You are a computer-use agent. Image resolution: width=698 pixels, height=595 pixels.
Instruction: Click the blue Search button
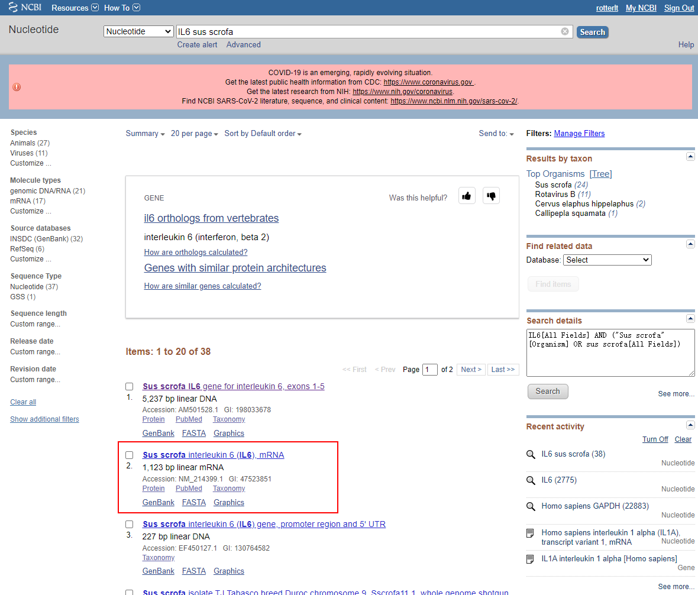click(x=592, y=32)
